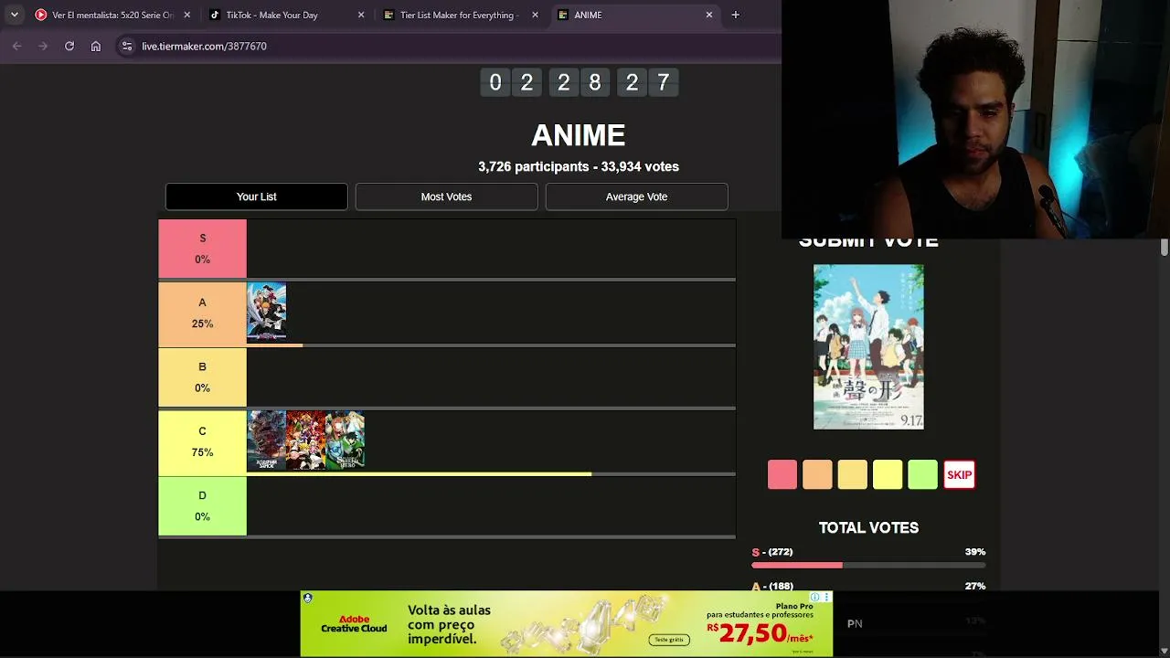Vote S tier with the pink swatch
Viewport: 1170px width, 658px height.
(782, 474)
